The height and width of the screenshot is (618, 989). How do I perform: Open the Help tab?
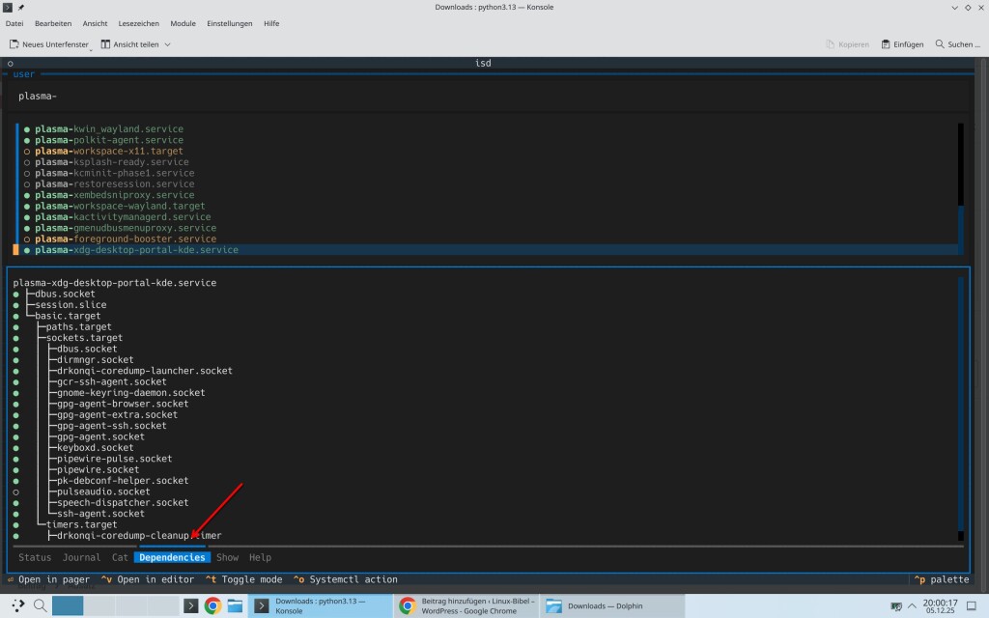coord(260,557)
